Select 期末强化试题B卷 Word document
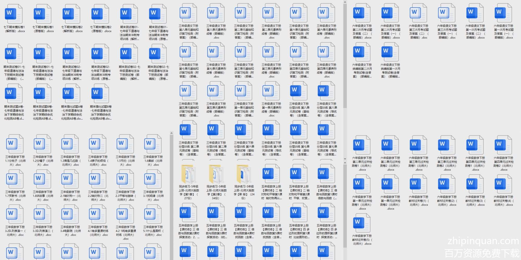 click(101, 94)
